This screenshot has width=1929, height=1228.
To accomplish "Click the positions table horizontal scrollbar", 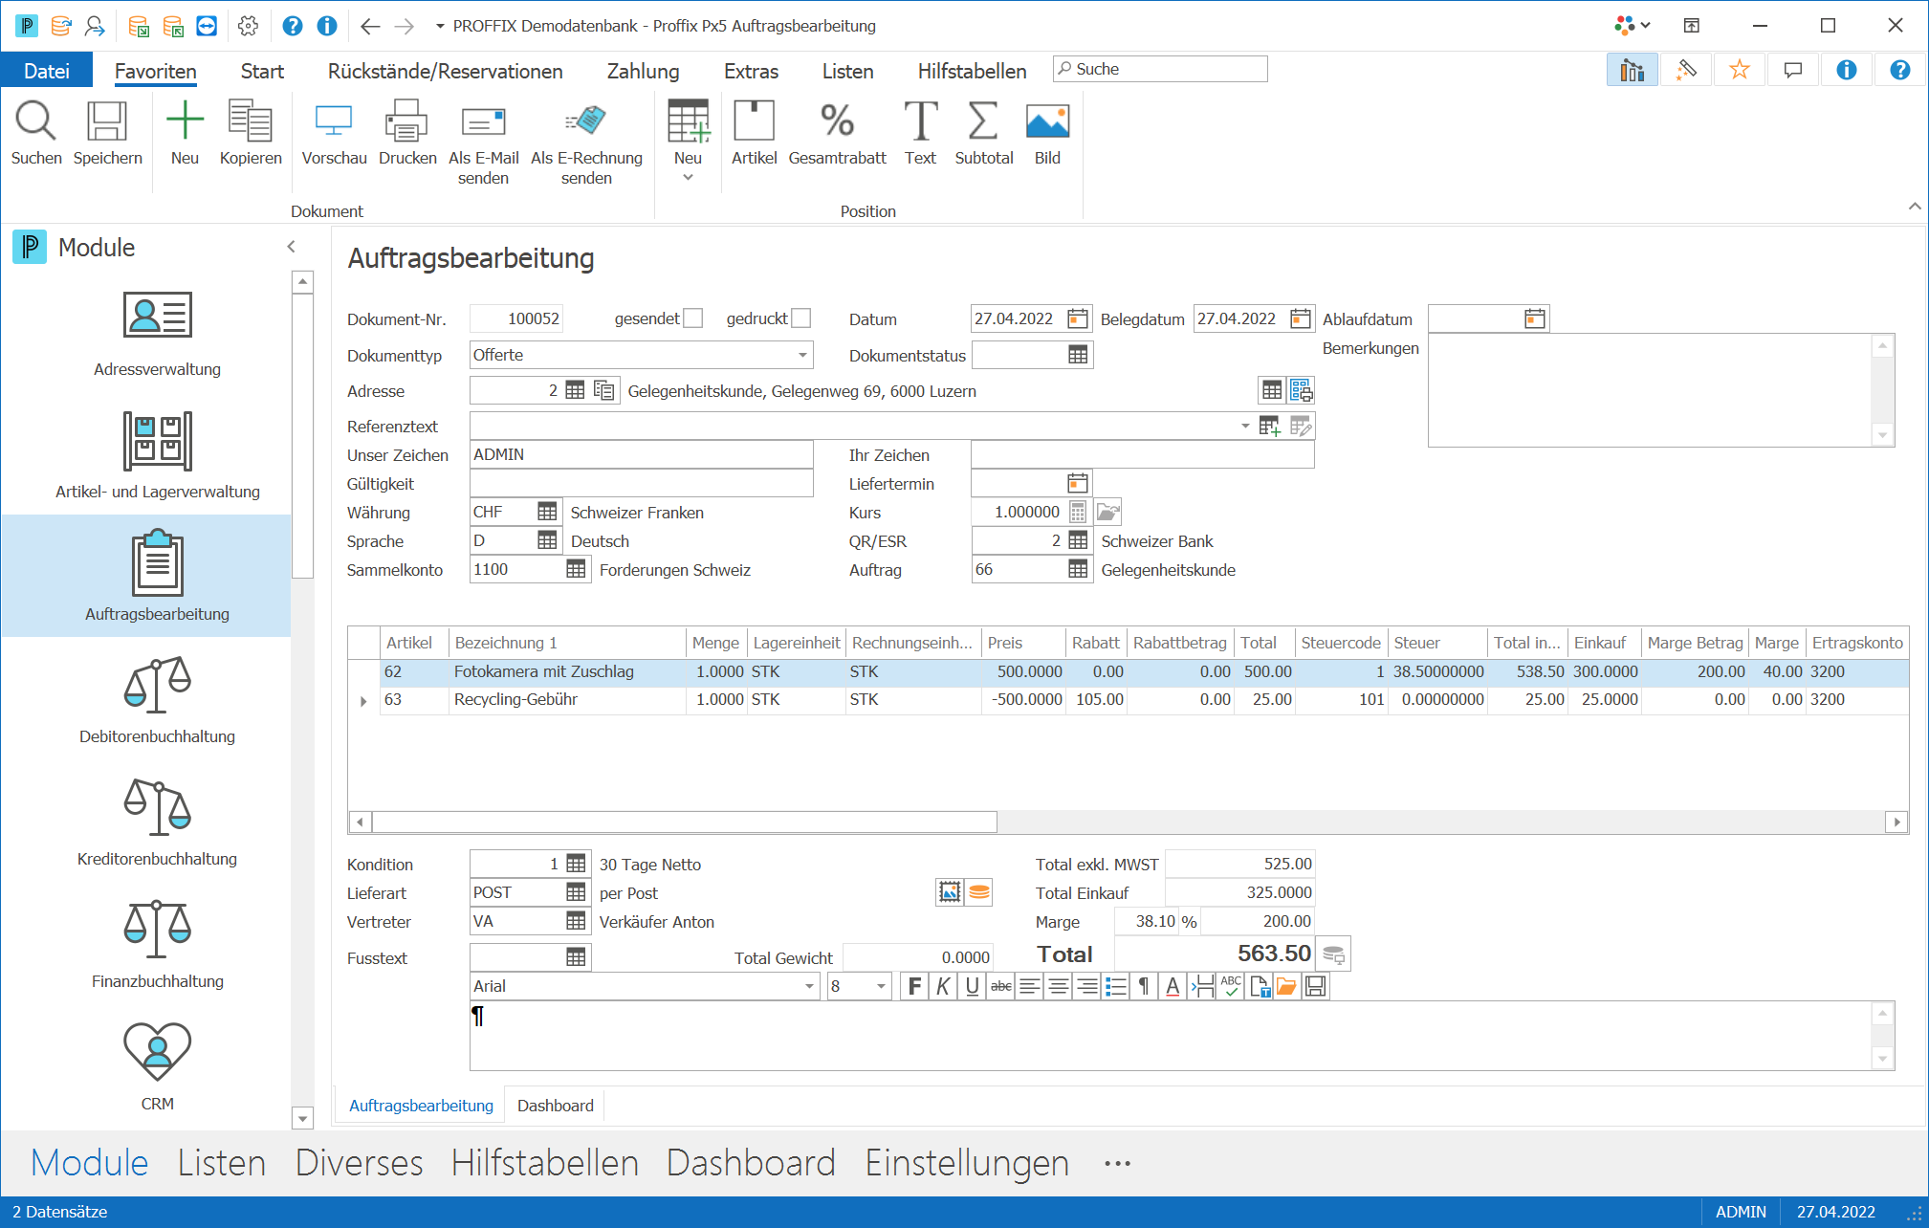I will 684,822.
